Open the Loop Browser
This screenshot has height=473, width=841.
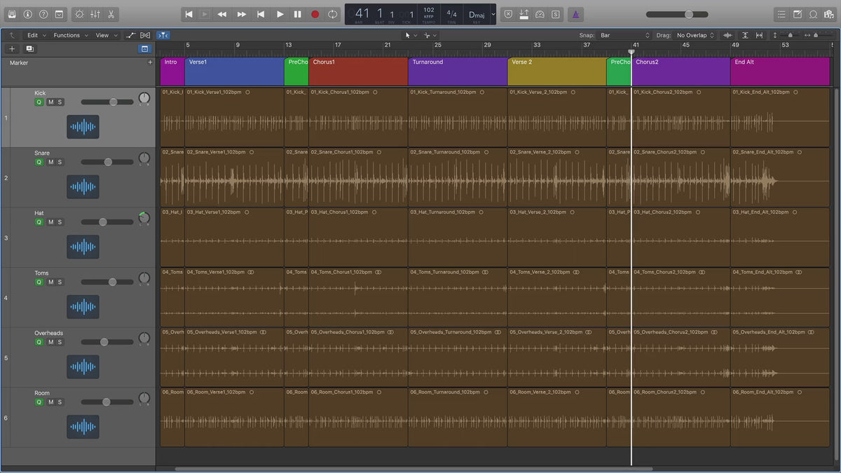(813, 14)
